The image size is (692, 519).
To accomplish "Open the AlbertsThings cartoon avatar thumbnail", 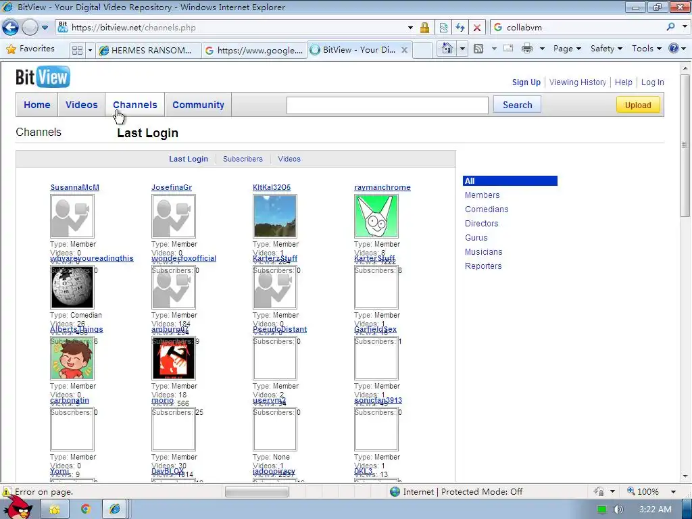I will click(72, 358).
